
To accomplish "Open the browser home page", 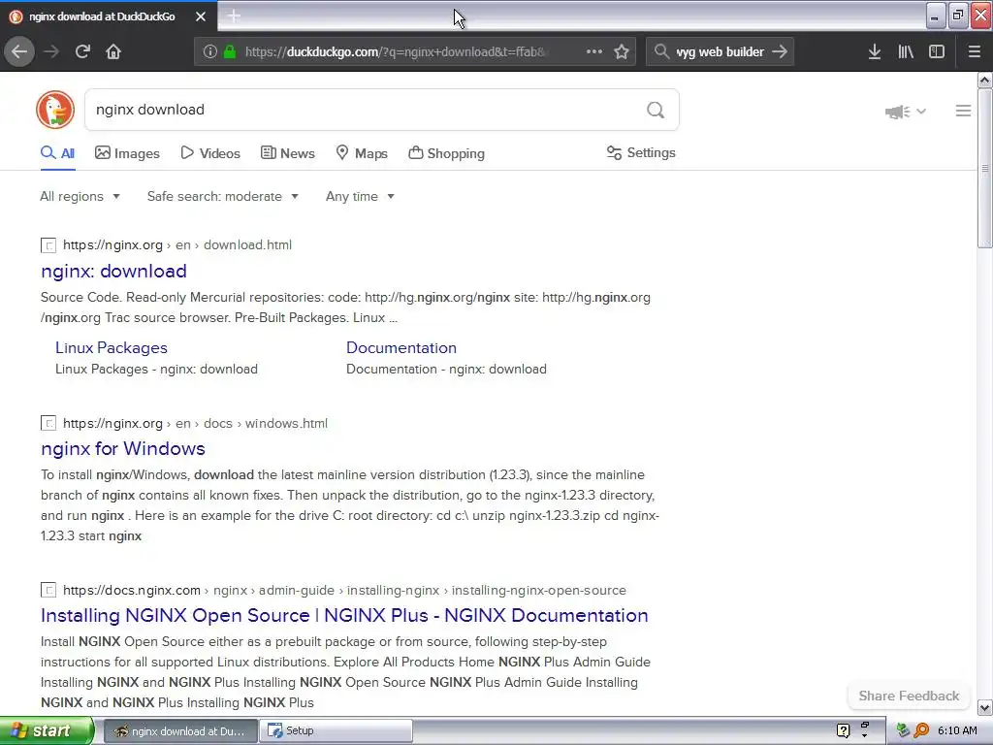I will point(113,51).
